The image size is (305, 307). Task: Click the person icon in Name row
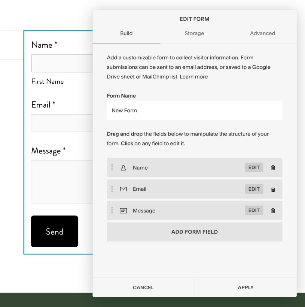tap(123, 168)
